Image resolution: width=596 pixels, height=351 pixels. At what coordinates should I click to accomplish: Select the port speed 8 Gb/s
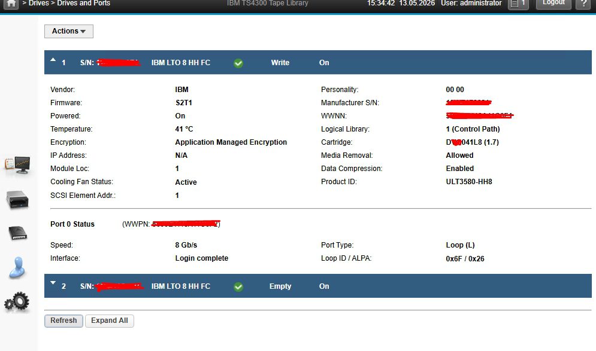coord(186,245)
